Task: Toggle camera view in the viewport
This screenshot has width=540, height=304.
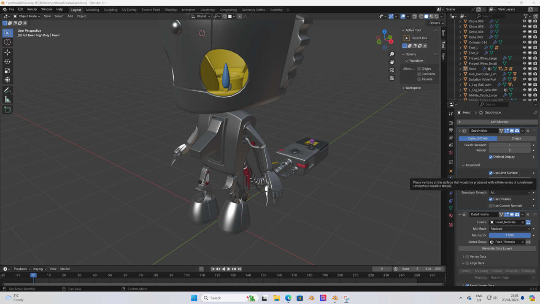Action: 392,70
